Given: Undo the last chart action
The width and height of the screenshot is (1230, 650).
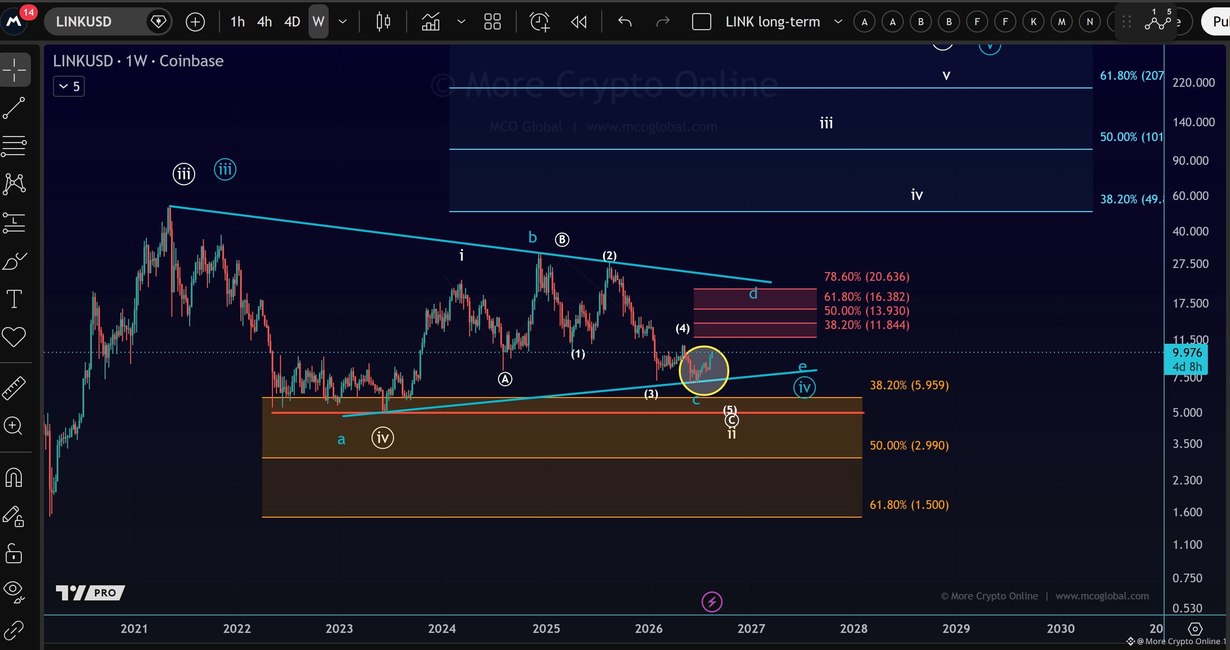Looking at the screenshot, I should pyautogui.click(x=624, y=22).
